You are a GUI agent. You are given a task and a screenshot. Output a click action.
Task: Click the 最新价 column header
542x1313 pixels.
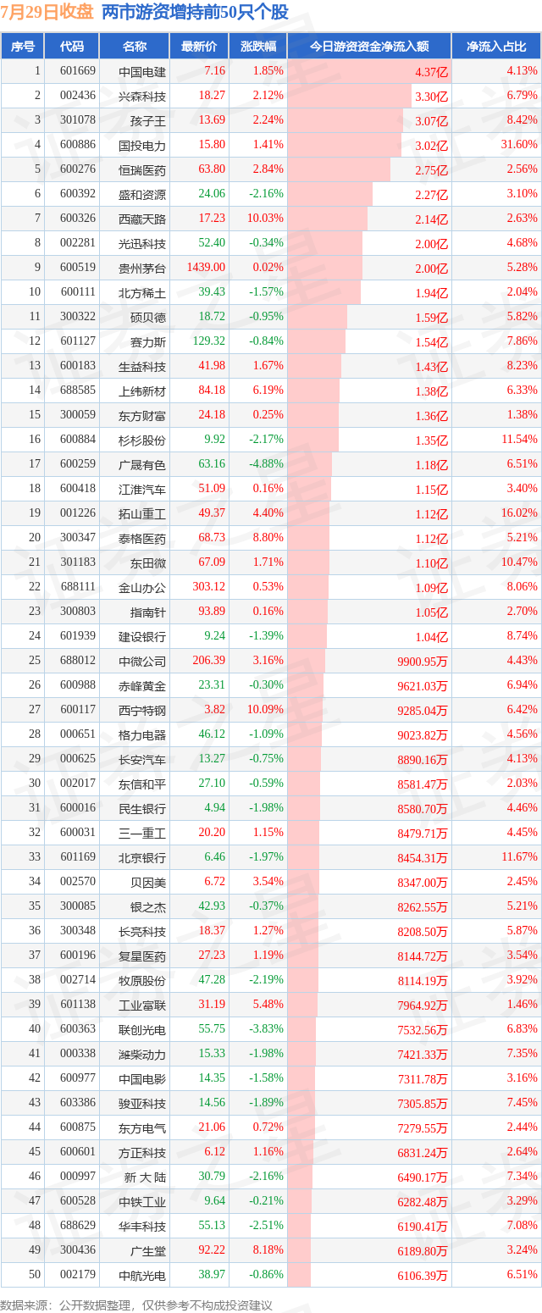click(199, 47)
